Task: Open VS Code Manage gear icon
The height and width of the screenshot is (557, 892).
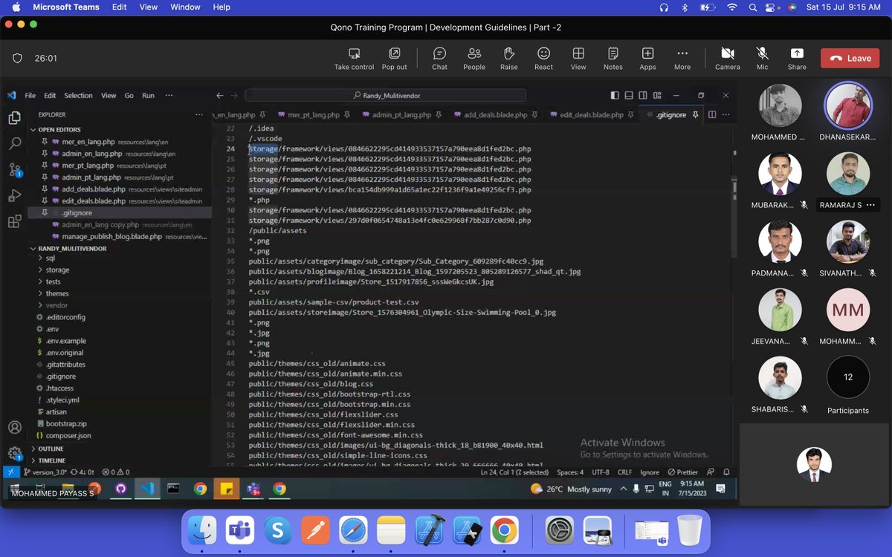Action: 14,453
